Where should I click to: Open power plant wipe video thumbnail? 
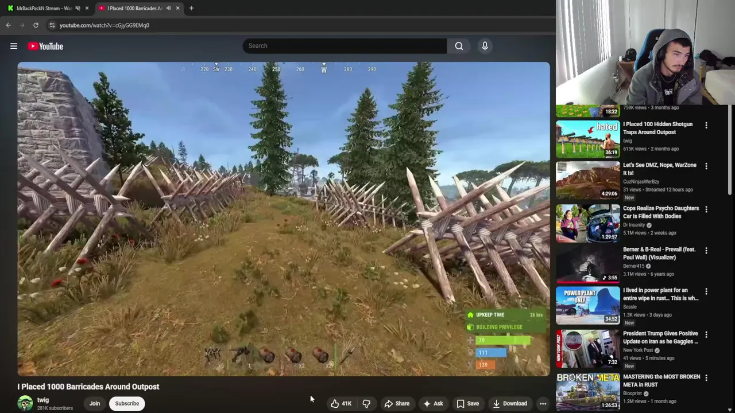point(588,305)
